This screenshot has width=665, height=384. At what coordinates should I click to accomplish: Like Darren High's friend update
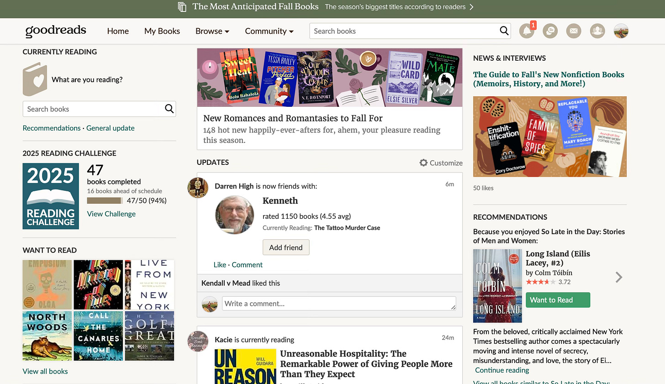point(220,265)
